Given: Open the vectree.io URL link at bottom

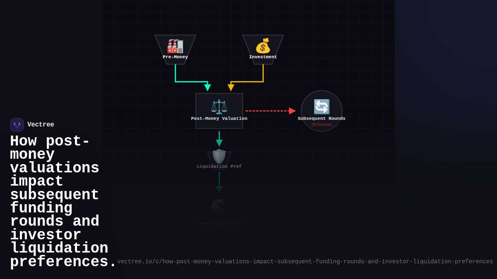Looking at the screenshot, I should tap(305, 262).
